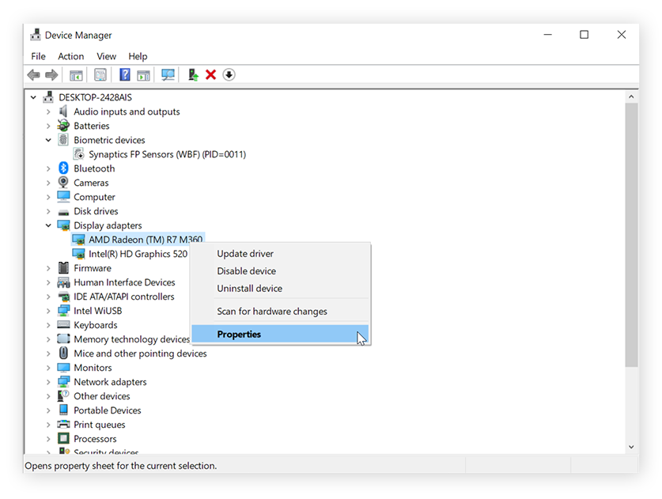Click the Cameras webcam icon

pos(63,183)
